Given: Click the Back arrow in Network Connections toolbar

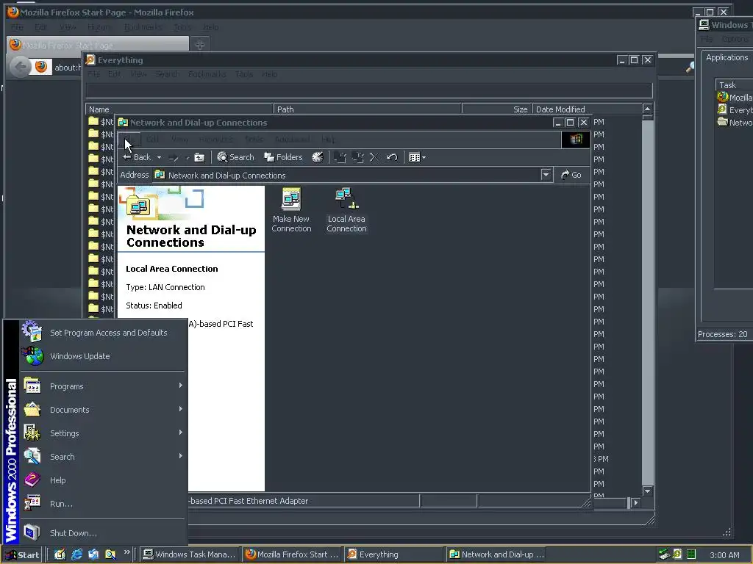Looking at the screenshot, I should coord(136,157).
